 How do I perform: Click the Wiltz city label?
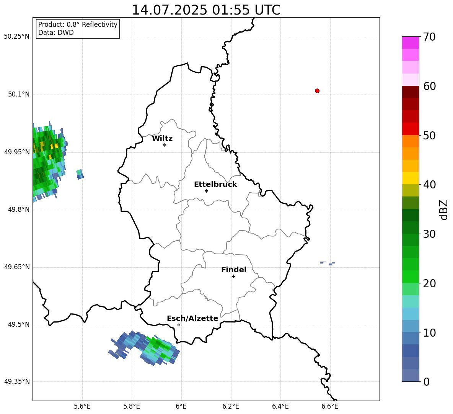pos(162,139)
